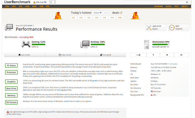
Task: Click the Graphics button
Action: 11,82
